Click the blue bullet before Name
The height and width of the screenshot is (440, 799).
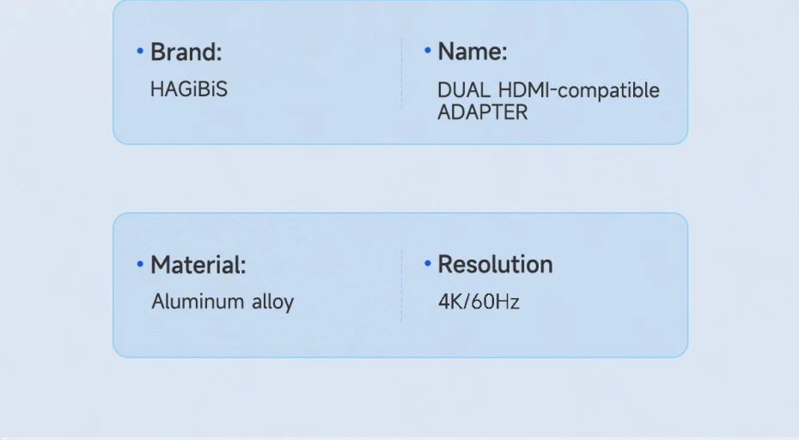pyautogui.click(x=427, y=52)
